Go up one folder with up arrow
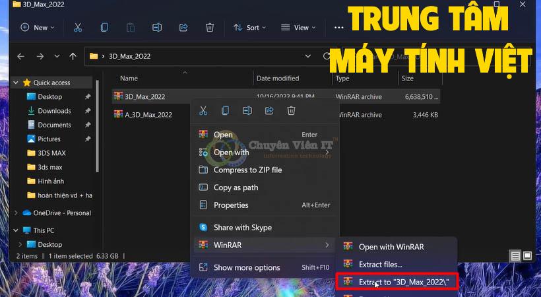The image size is (541, 297). point(73,56)
